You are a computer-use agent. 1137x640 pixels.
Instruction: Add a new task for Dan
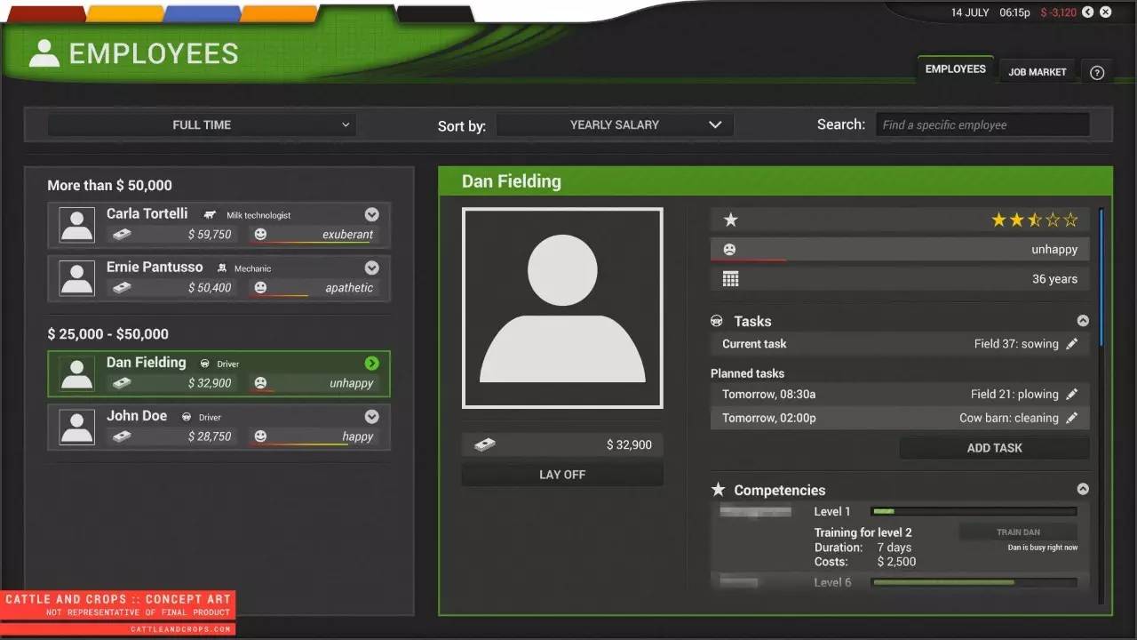click(x=995, y=448)
